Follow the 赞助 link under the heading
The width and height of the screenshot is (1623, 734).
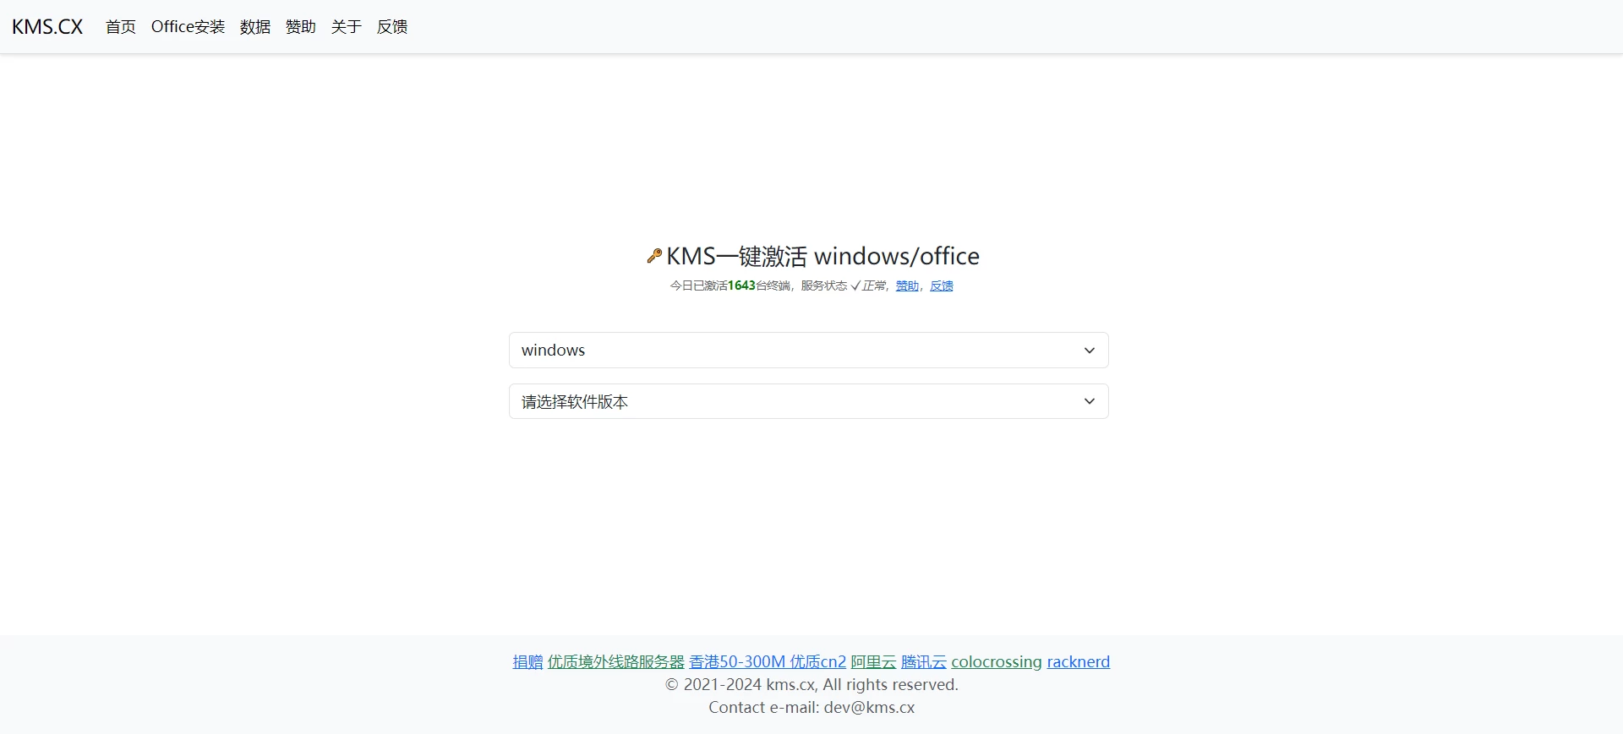point(907,285)
